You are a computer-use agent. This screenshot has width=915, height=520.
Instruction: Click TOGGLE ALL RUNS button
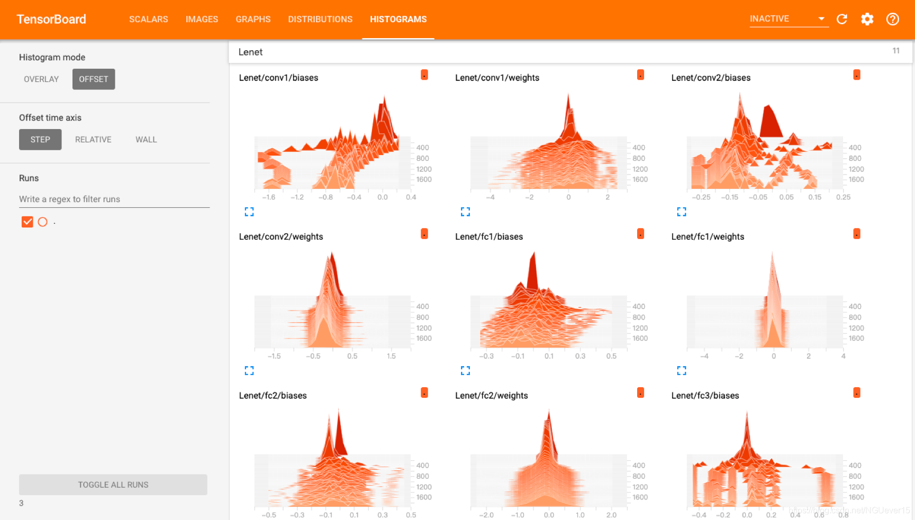click(113, 485)
